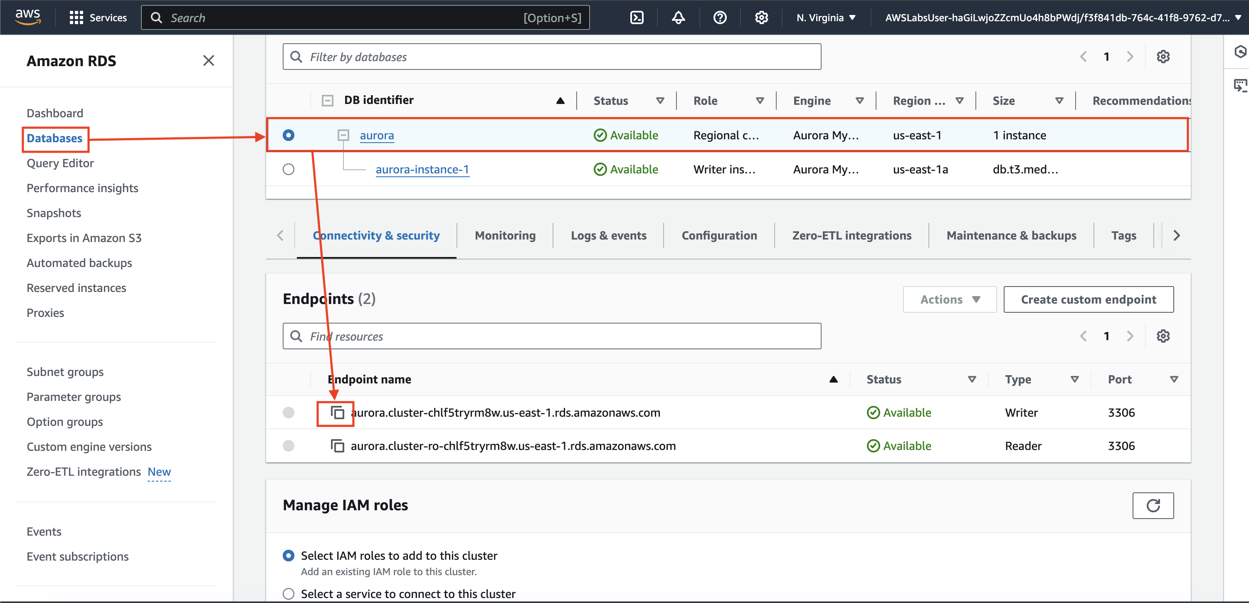
Task: Select the aurora-instance-1 radio button
Action: pos(289,169)
